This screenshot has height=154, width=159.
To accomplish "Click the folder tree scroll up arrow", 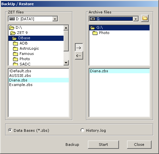I will [x=66, y=28].
